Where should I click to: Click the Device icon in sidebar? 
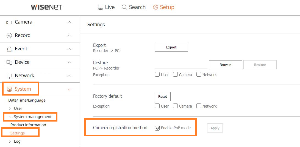click(9, 62)
